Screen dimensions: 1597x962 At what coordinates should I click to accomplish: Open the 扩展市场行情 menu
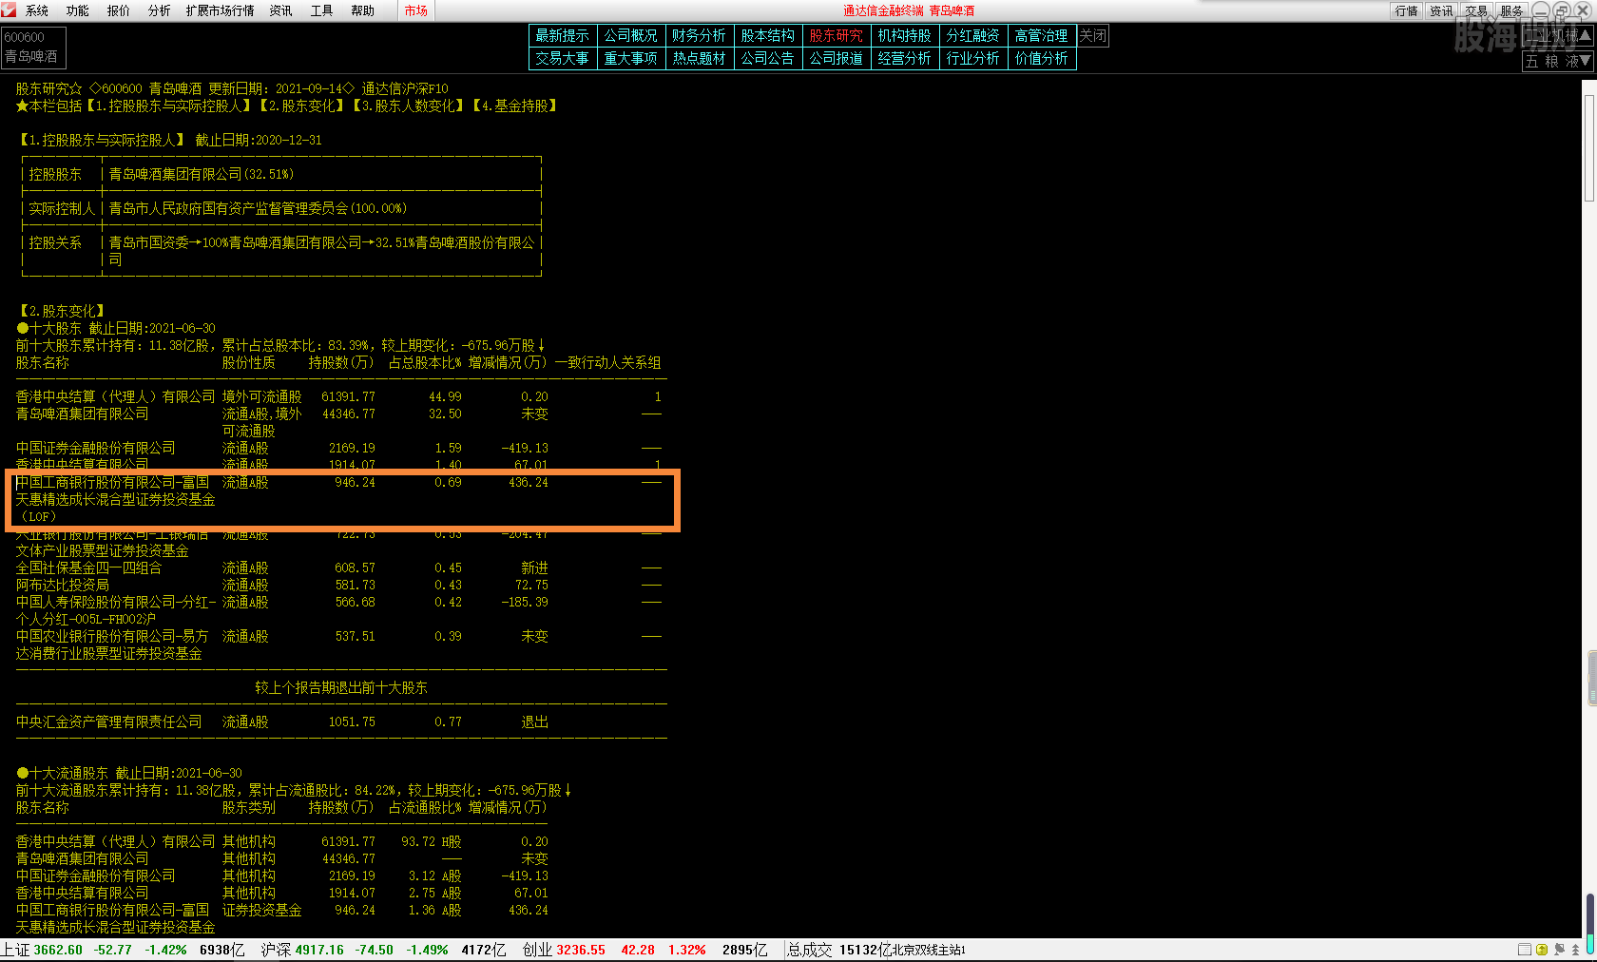(x=221, y=10)
